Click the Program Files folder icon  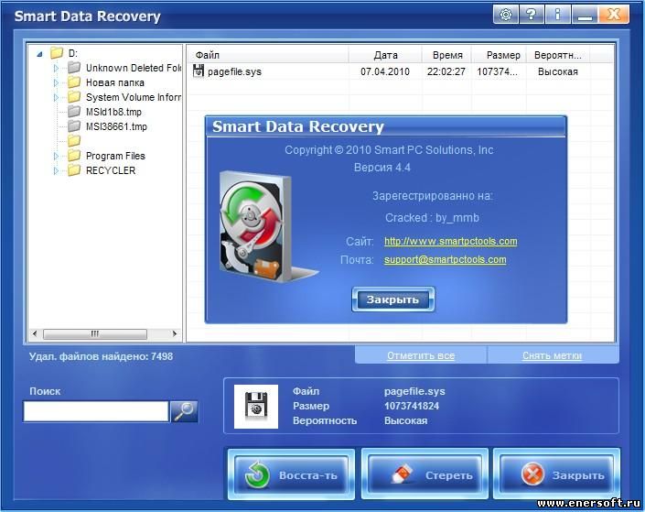(74, 156)
